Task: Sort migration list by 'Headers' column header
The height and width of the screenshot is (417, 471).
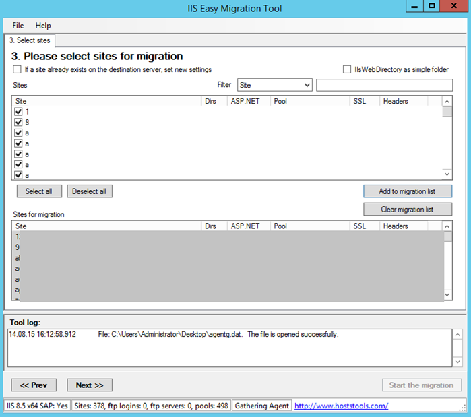Action: pos(404,226)
